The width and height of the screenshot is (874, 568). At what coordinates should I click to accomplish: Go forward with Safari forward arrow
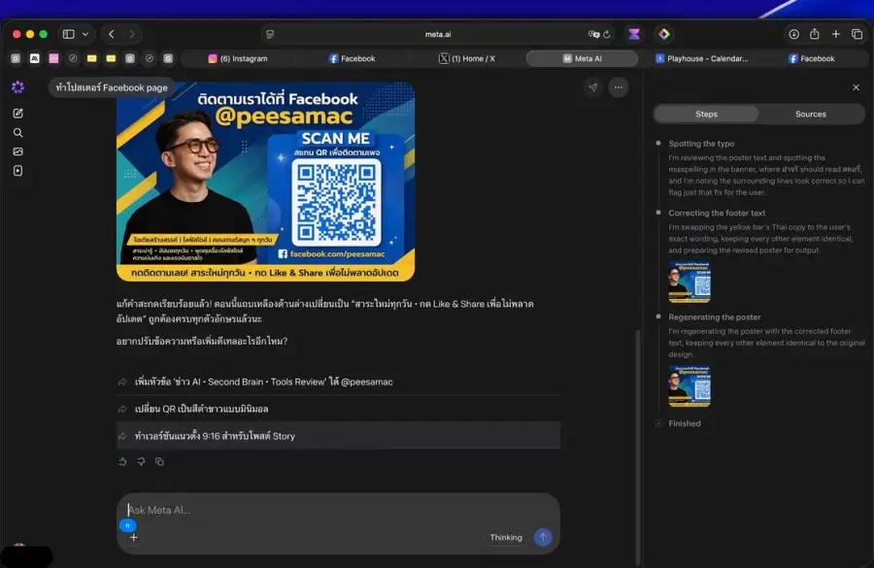pyautogui.click(x=131, y=34)
